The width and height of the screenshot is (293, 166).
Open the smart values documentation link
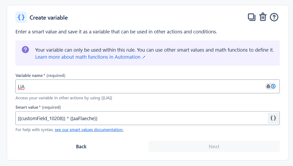(89, 130)
